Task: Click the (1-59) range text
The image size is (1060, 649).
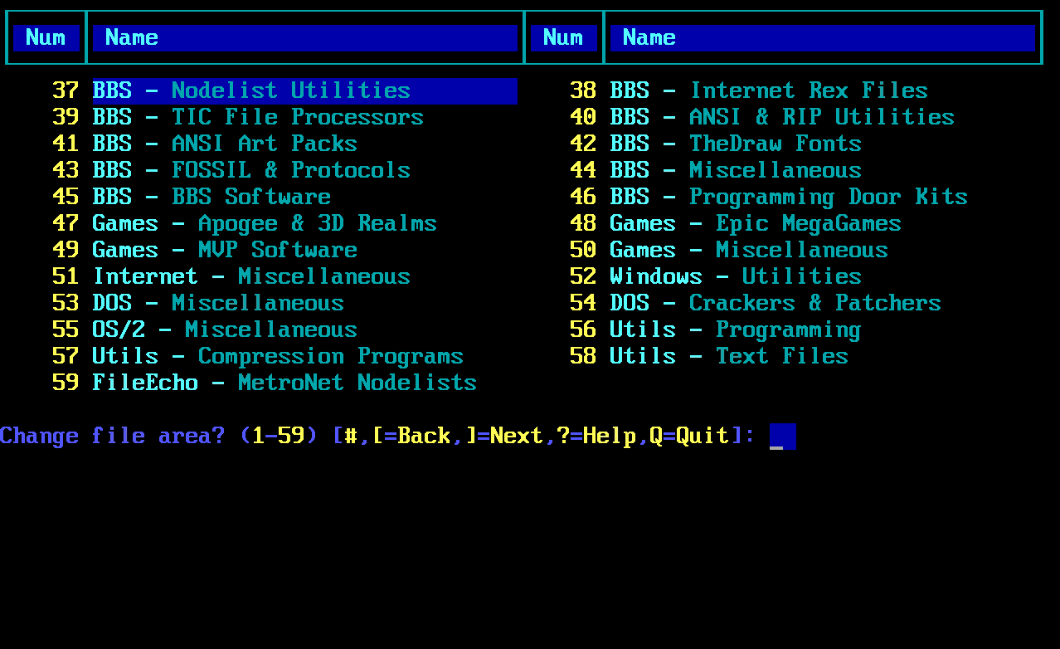Action: point(279,437)
